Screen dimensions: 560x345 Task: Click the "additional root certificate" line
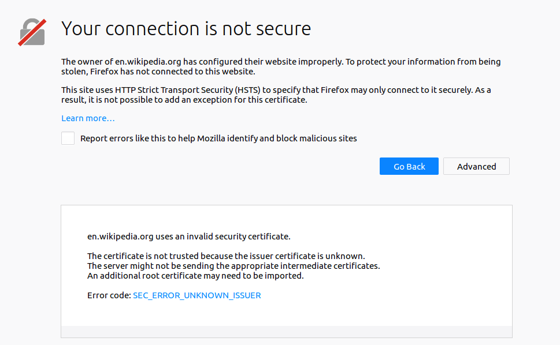click(x=195, y=276)
